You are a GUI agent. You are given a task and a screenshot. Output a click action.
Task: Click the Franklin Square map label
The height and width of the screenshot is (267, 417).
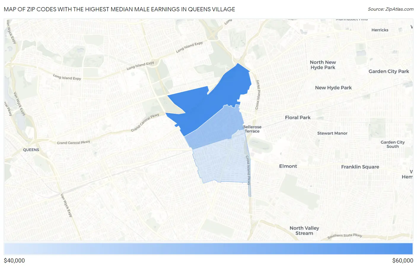[360, 167]
